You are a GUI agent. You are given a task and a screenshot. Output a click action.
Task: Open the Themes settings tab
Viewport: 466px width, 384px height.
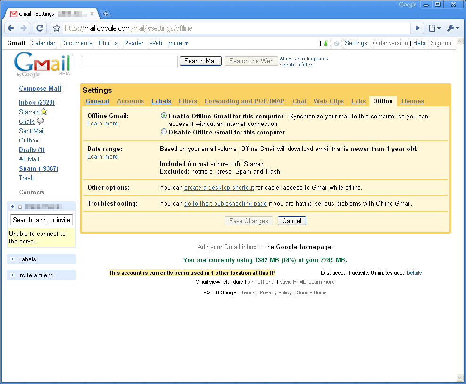(412, 101)
